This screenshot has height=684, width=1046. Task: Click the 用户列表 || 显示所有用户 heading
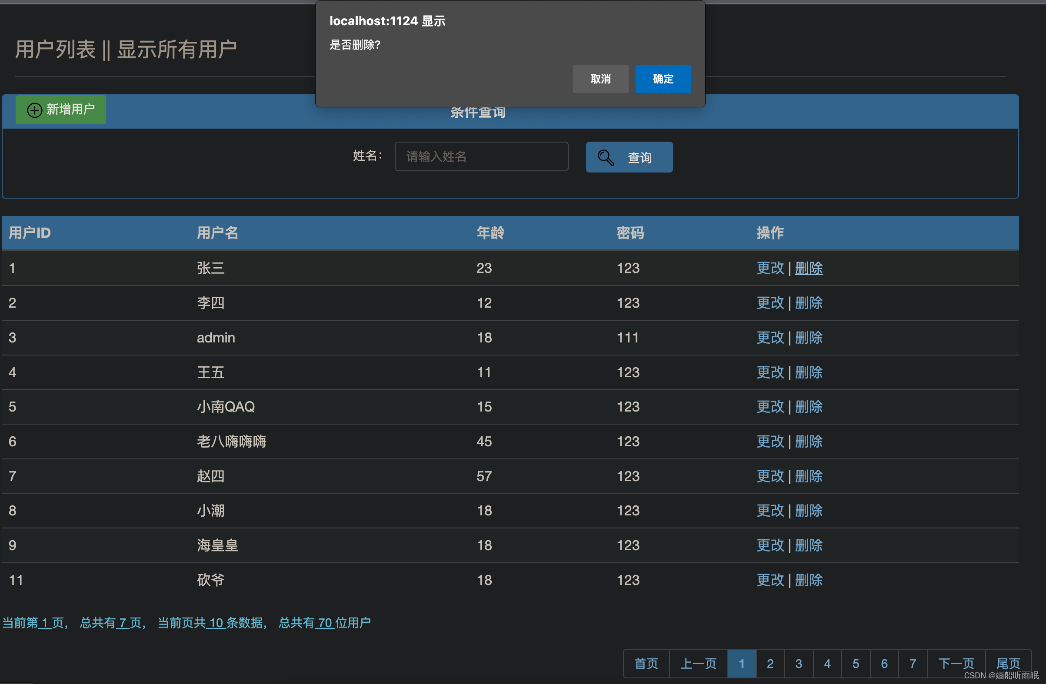click(126, 49)
